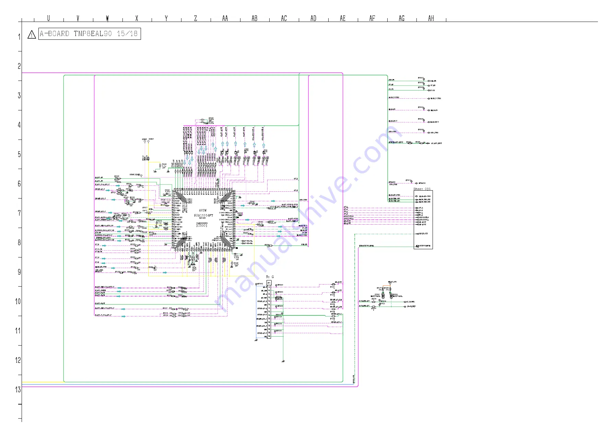
Task: Click column header W
Action: [x=107, y=18]
